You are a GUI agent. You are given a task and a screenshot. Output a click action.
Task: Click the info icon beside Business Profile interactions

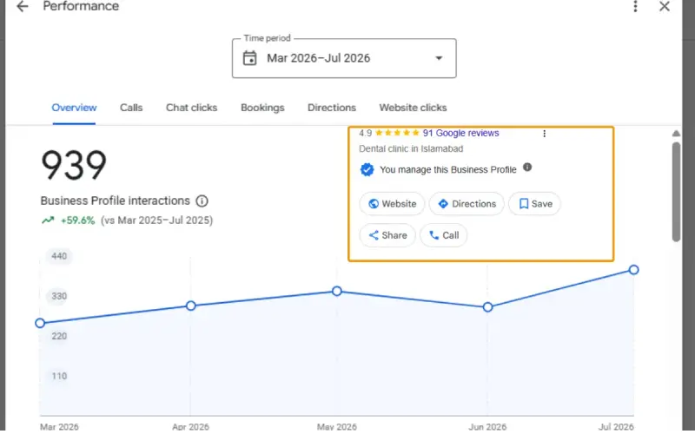[202, 201]
